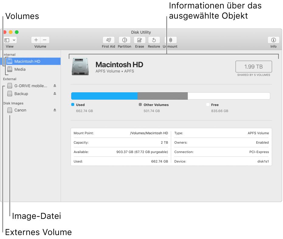Screen dimensions: 283x239
Task: Select G-DRIVE mobile in sidebar
Action: [30, 86]
